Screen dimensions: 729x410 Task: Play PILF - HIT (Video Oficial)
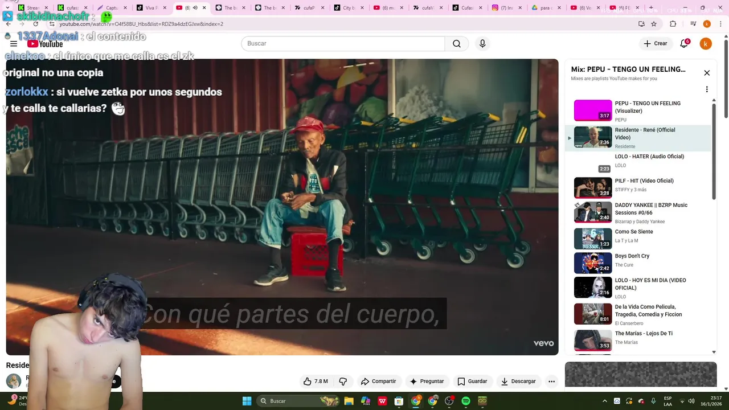click(x=639, y=187)
